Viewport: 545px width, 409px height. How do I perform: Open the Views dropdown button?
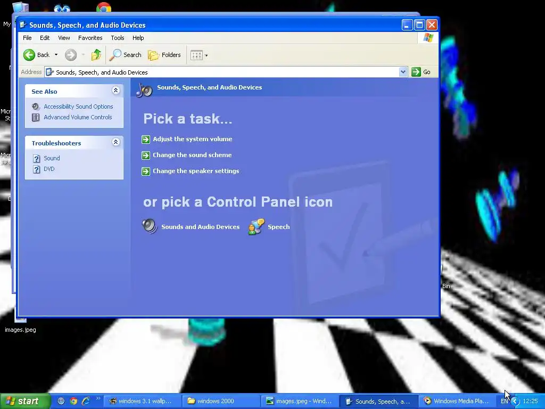[199, 55]
